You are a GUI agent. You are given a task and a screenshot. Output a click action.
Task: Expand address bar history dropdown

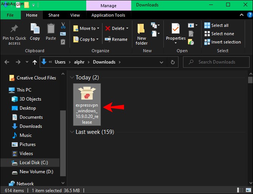[161, 62]
